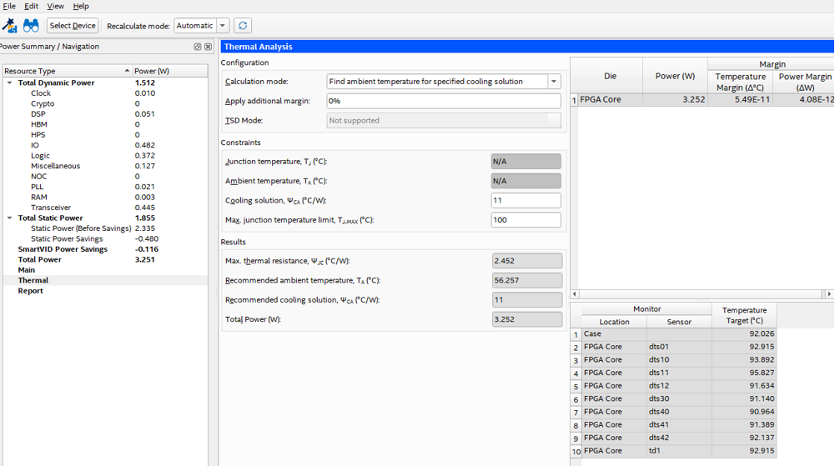Click the dts01 sensor cell

pos(679,347)
